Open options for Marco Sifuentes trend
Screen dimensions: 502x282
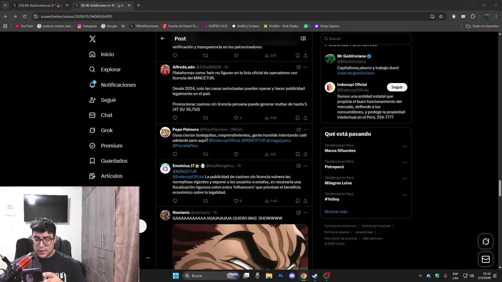pyautogui.click(x=405, y=146)
